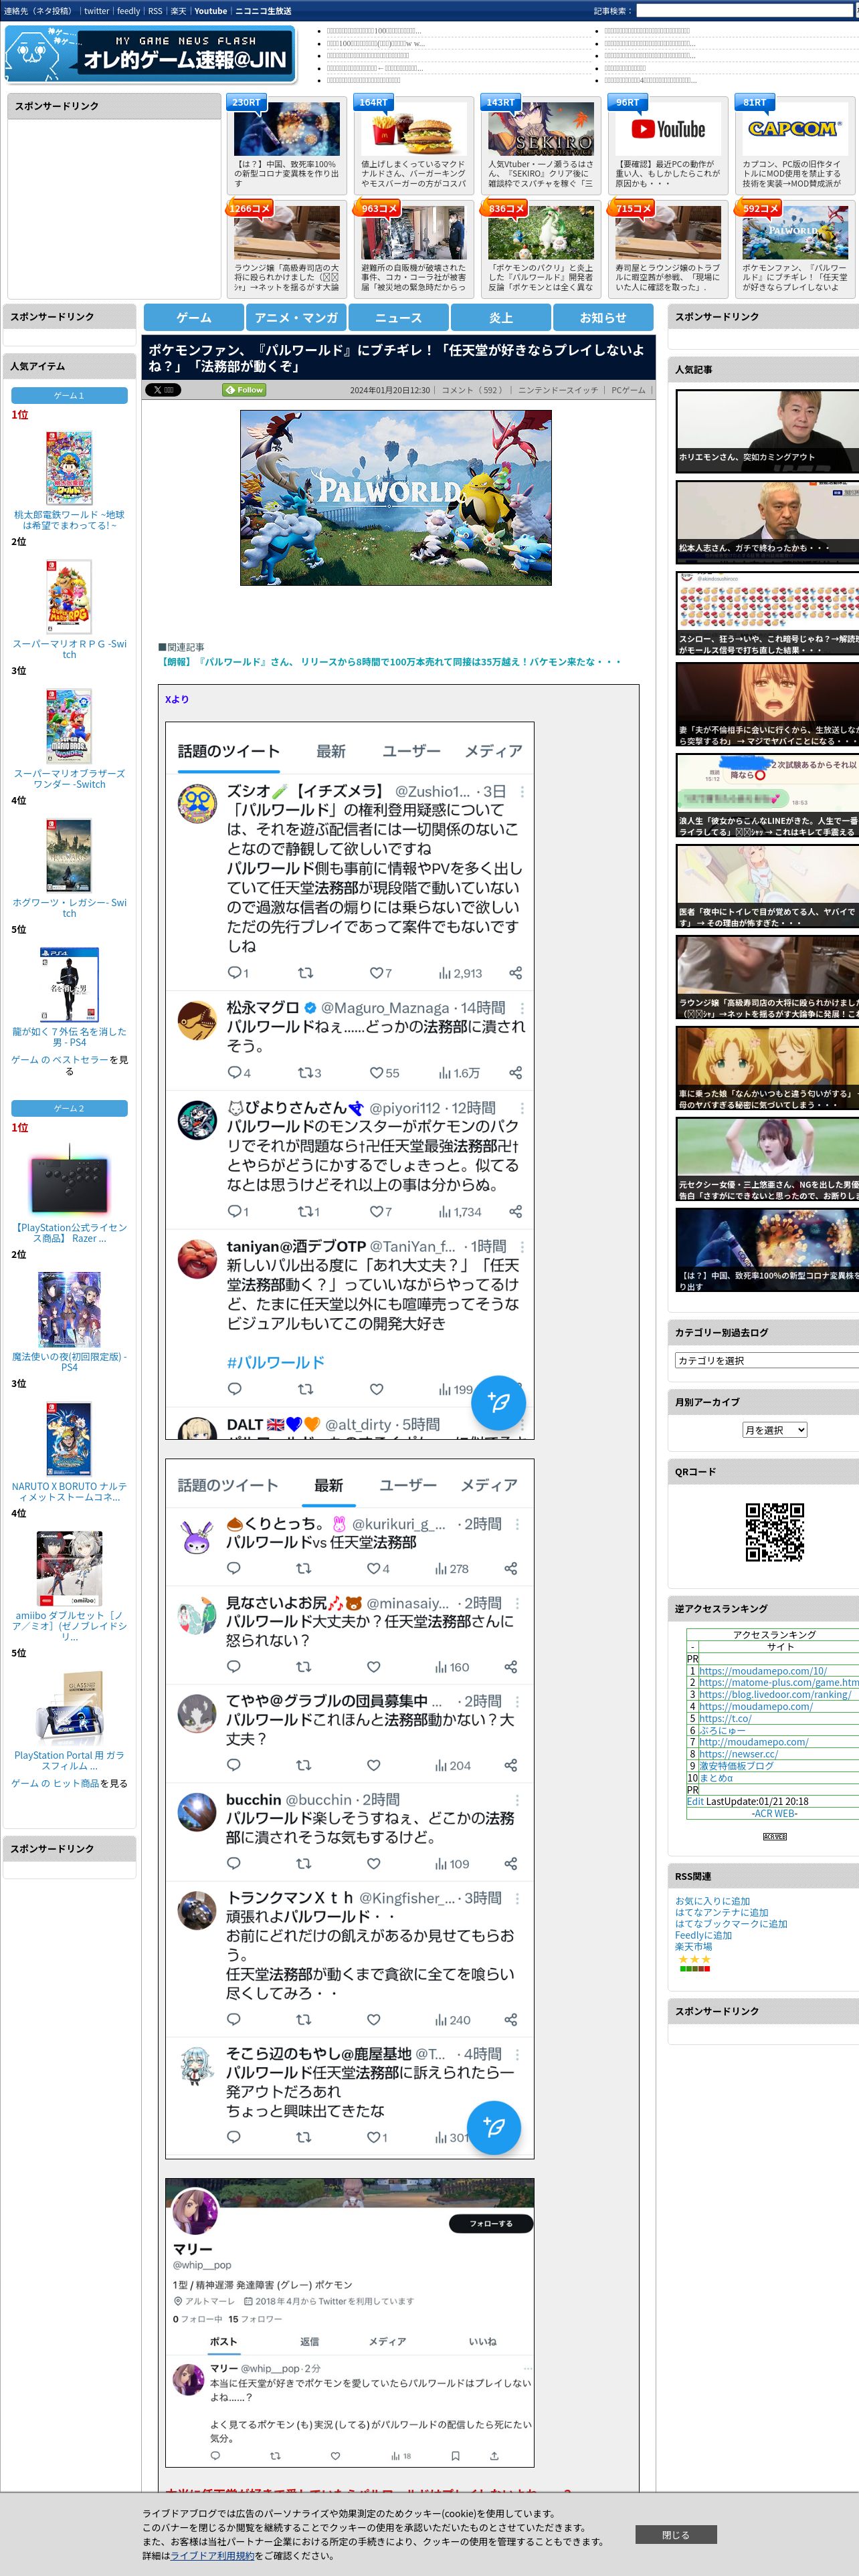Open the twitter link in top bar
This screenshot has width=859, height=2576.
click(x=96, y=11)
